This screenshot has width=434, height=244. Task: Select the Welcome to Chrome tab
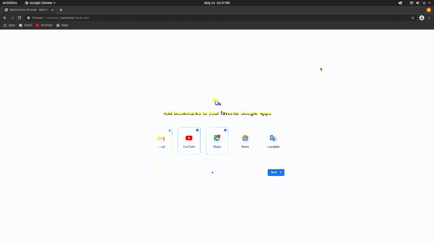coord(29,10)
